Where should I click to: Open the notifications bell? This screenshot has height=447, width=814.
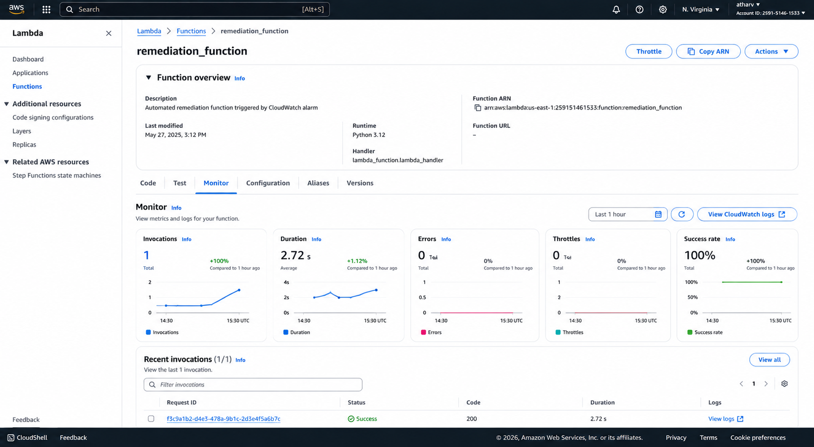click(616, 10)
